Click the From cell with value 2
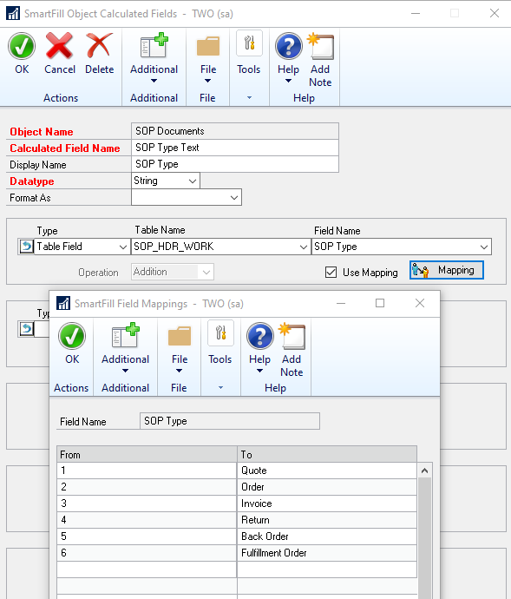Image resolution: width=511 pixels, height=599 pixels. [147, 487]
